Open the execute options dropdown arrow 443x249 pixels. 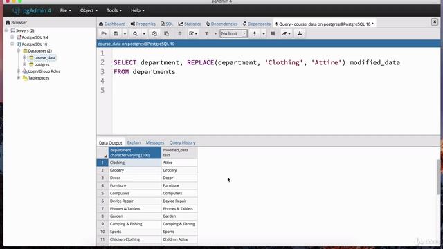tap(263, 34)
